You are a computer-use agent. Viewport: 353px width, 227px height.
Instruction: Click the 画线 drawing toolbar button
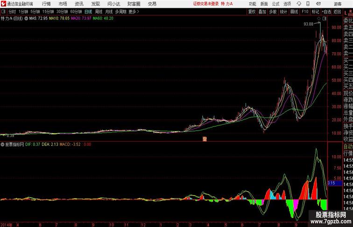point(294,12)
